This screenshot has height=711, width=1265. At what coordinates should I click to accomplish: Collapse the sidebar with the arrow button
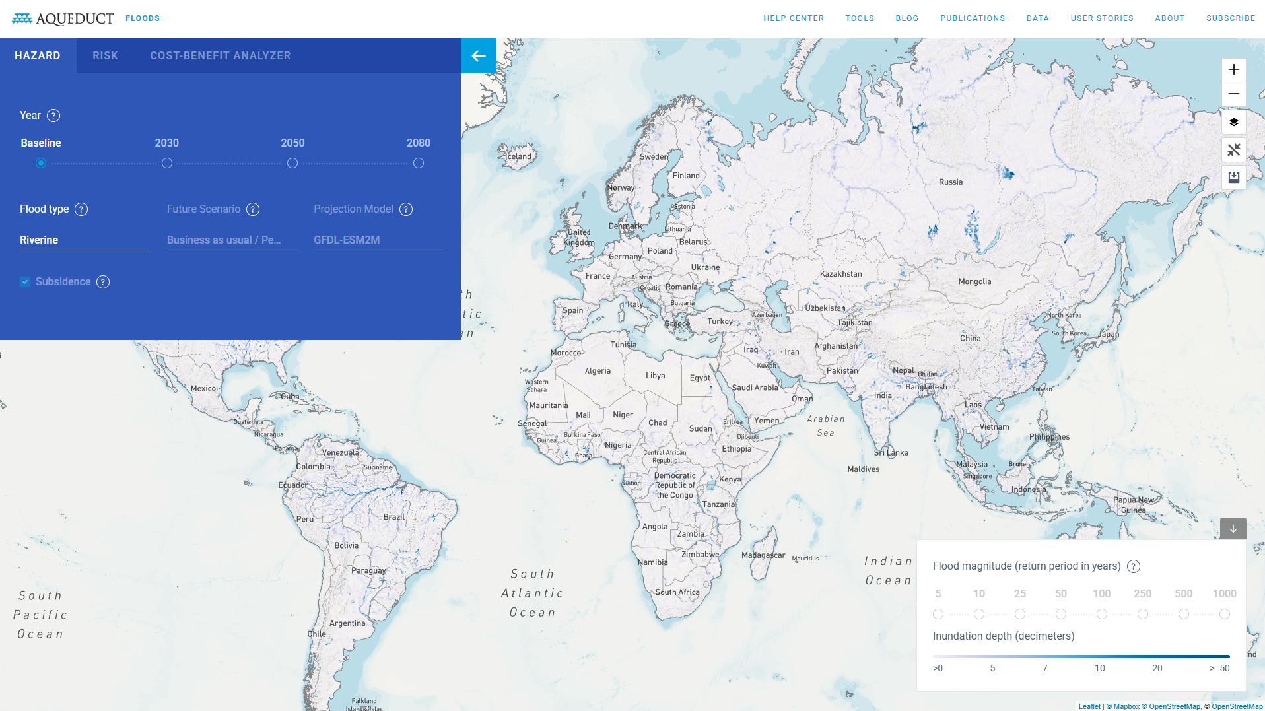(x=478, y=56)
